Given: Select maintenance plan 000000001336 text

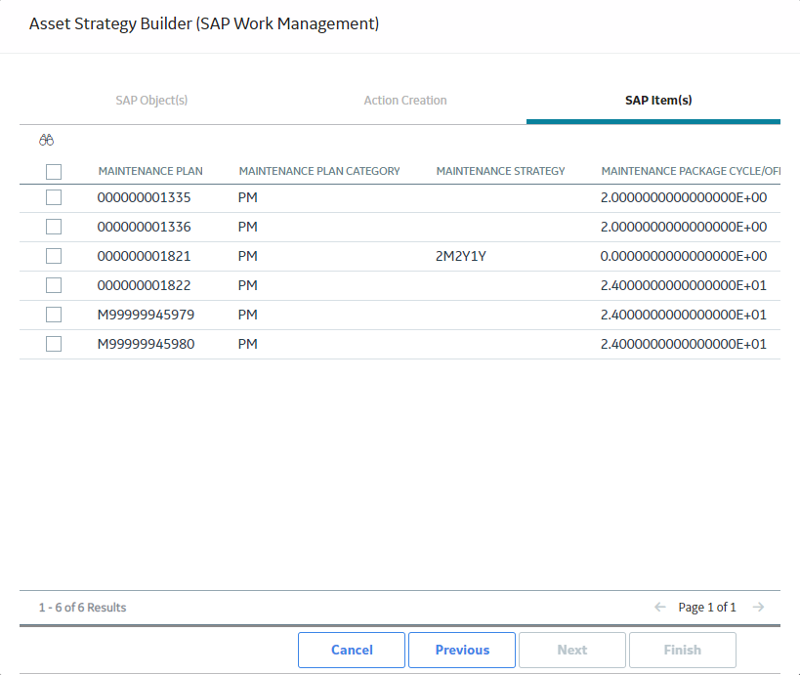Looking at the screenshot, I should (x=144, y=227).
